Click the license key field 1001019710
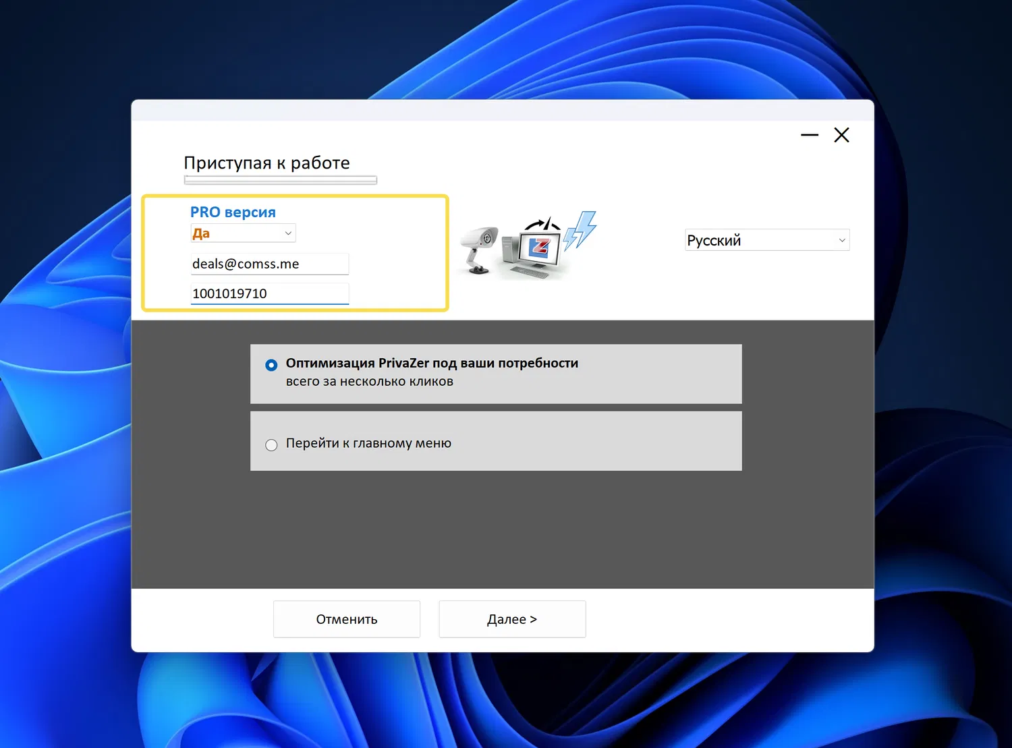This screenshot has width=1012, height=748. coord(270,293)
